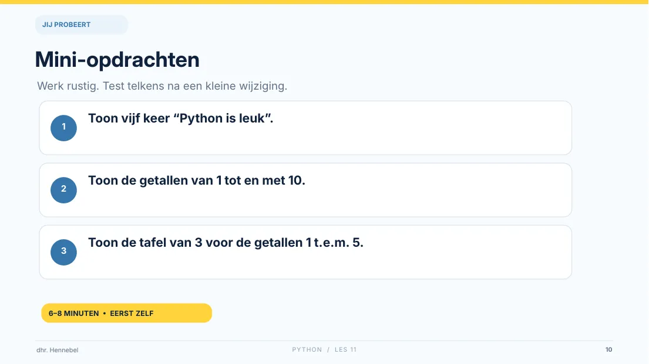Click the task about numbers 1 to 10

[x=197, y=181]
